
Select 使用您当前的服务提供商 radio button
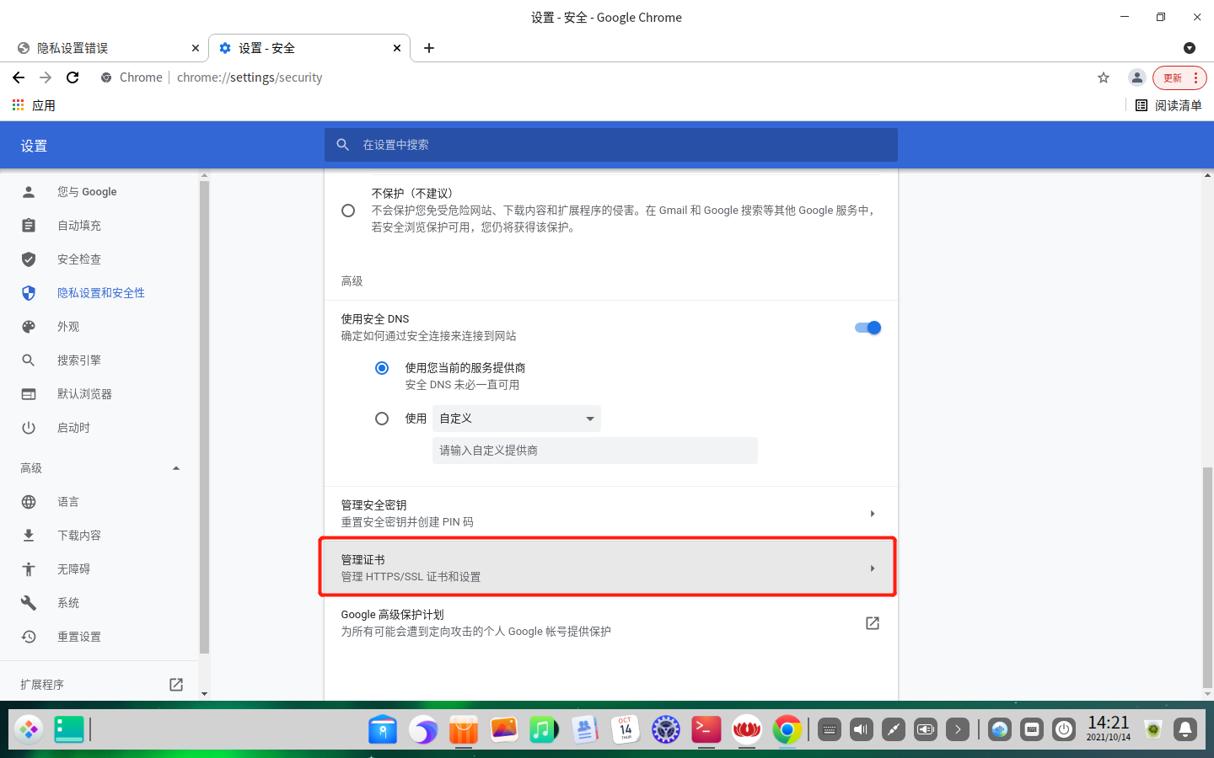click(x=382, y=368)
